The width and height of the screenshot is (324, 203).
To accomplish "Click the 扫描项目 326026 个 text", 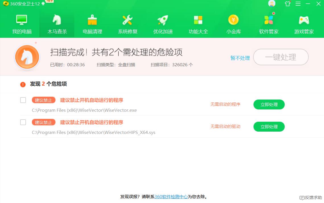I will point(172,65).
